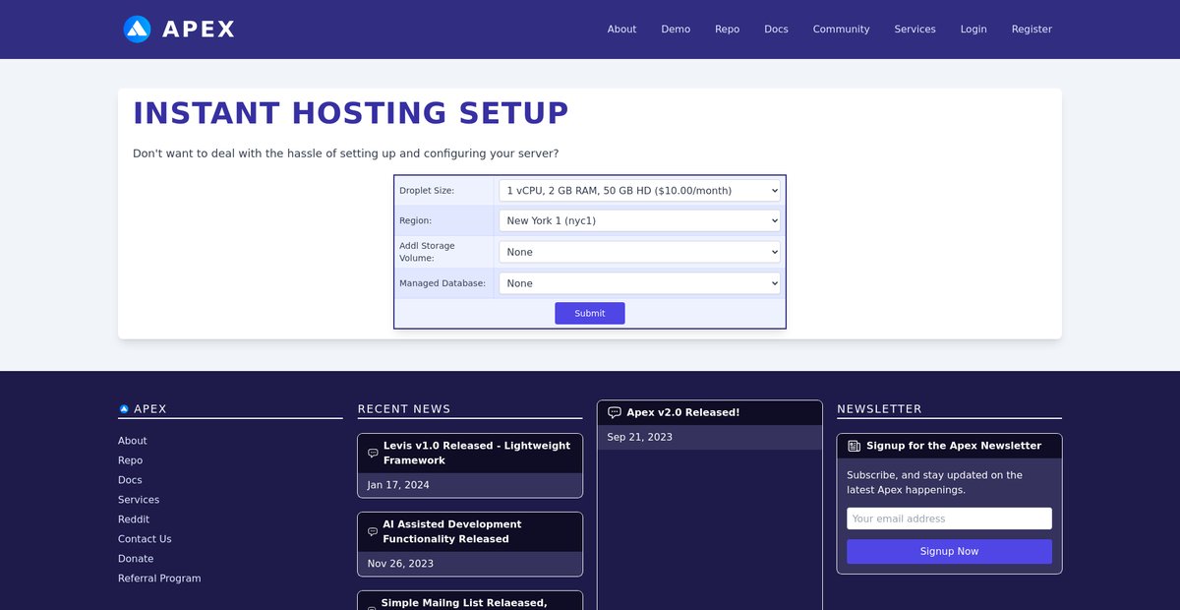Click the Nov 26, 2023 date
Image resolution: width=1180 pixels, height=610 pixels.
pos(400,564)
